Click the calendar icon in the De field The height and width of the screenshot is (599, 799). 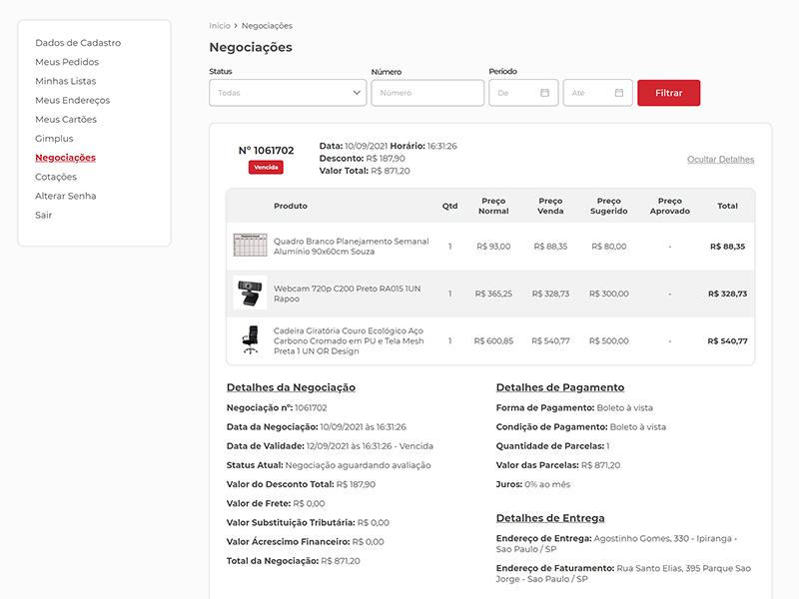544,93
